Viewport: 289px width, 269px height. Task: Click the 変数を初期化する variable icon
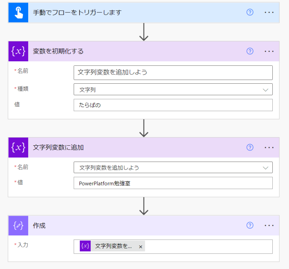18,51
